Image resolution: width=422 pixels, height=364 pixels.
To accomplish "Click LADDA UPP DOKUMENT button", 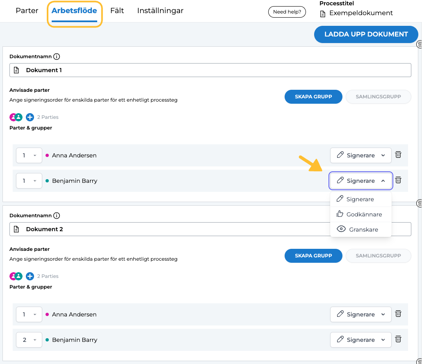I will (x=366, y=34).
